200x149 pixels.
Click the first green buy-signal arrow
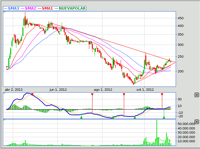tap(81, 117)
